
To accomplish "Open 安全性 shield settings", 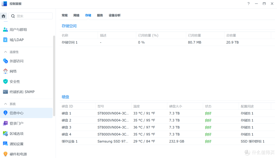I will click(15, 82).
